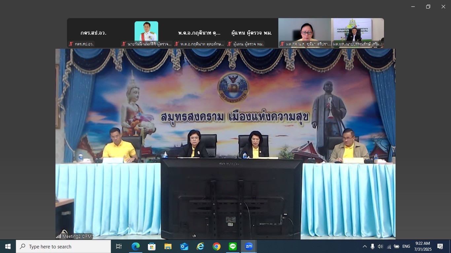Open the LINE app in taskbar
The image size is (451, 253).
[x=233, y=246]
